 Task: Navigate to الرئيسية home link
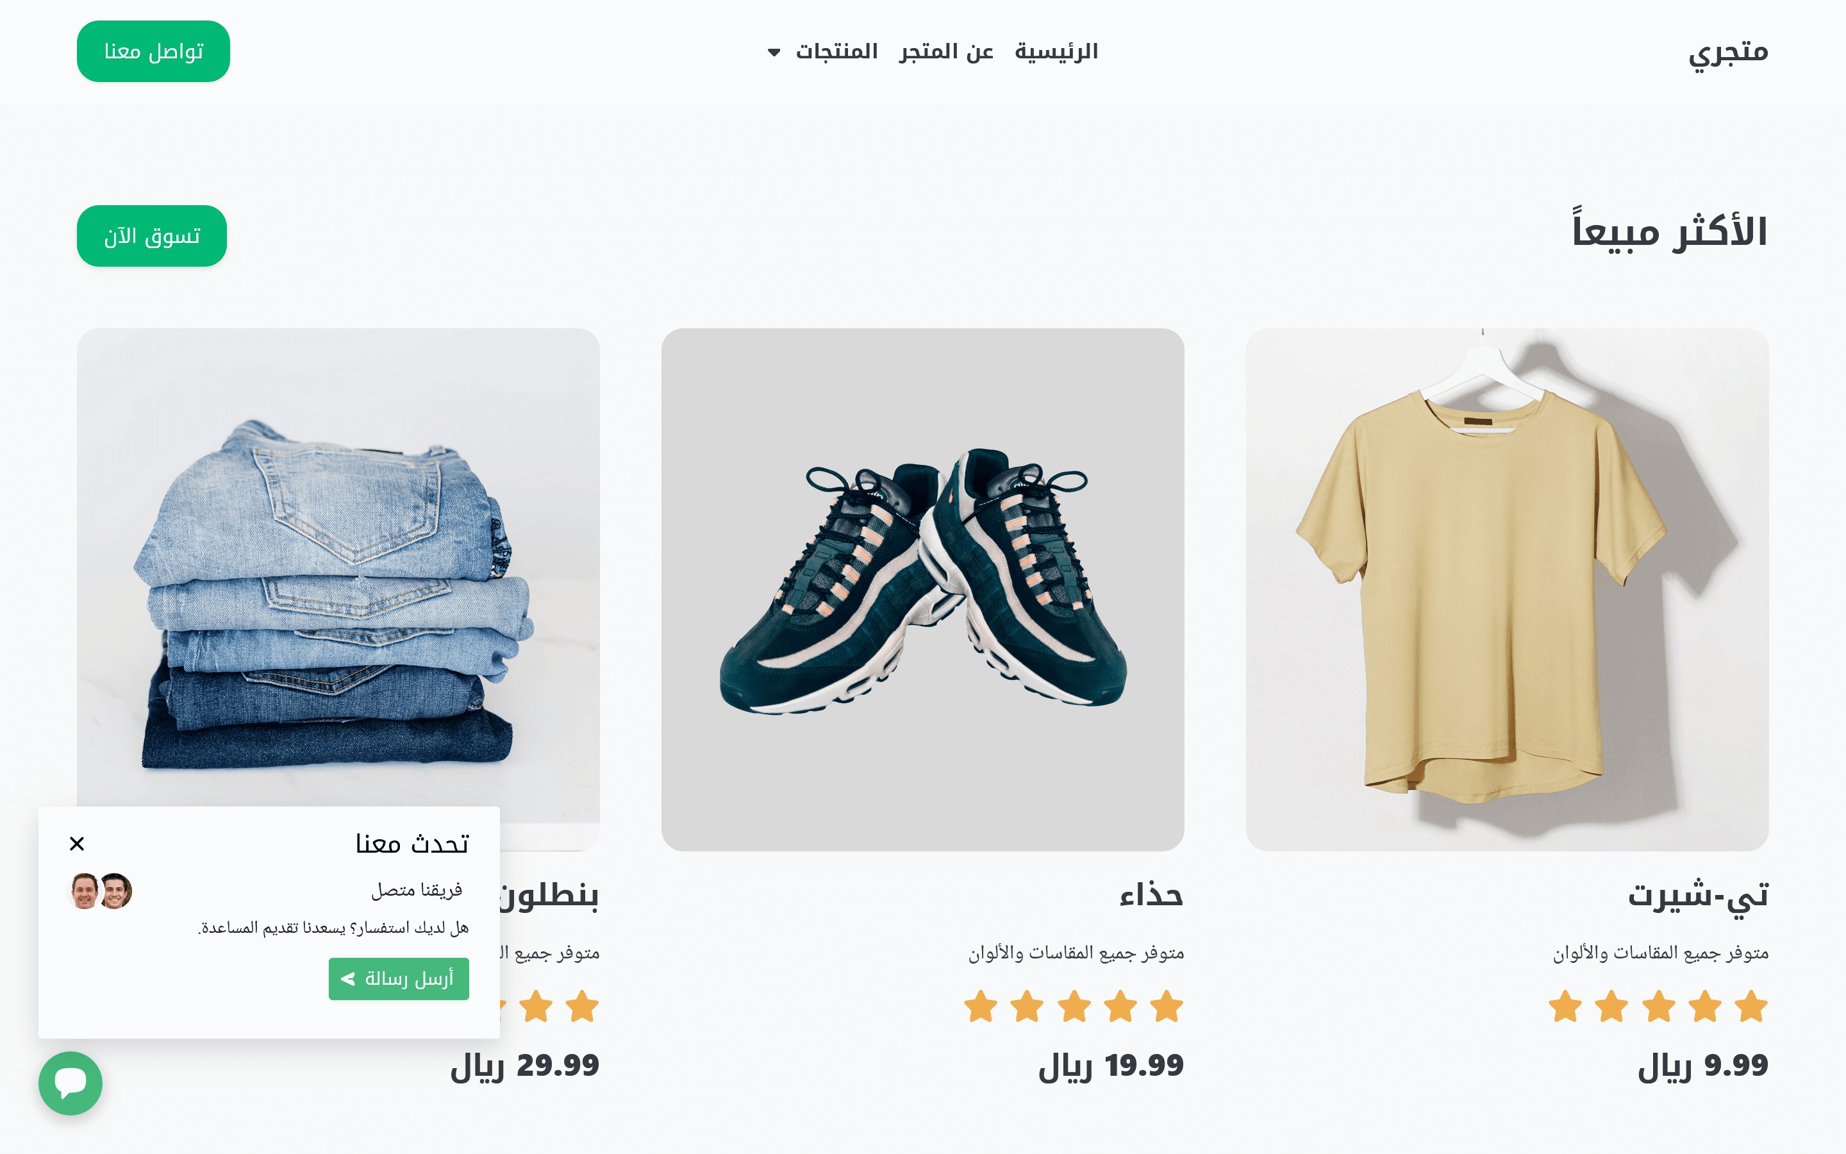[1056, 51]
